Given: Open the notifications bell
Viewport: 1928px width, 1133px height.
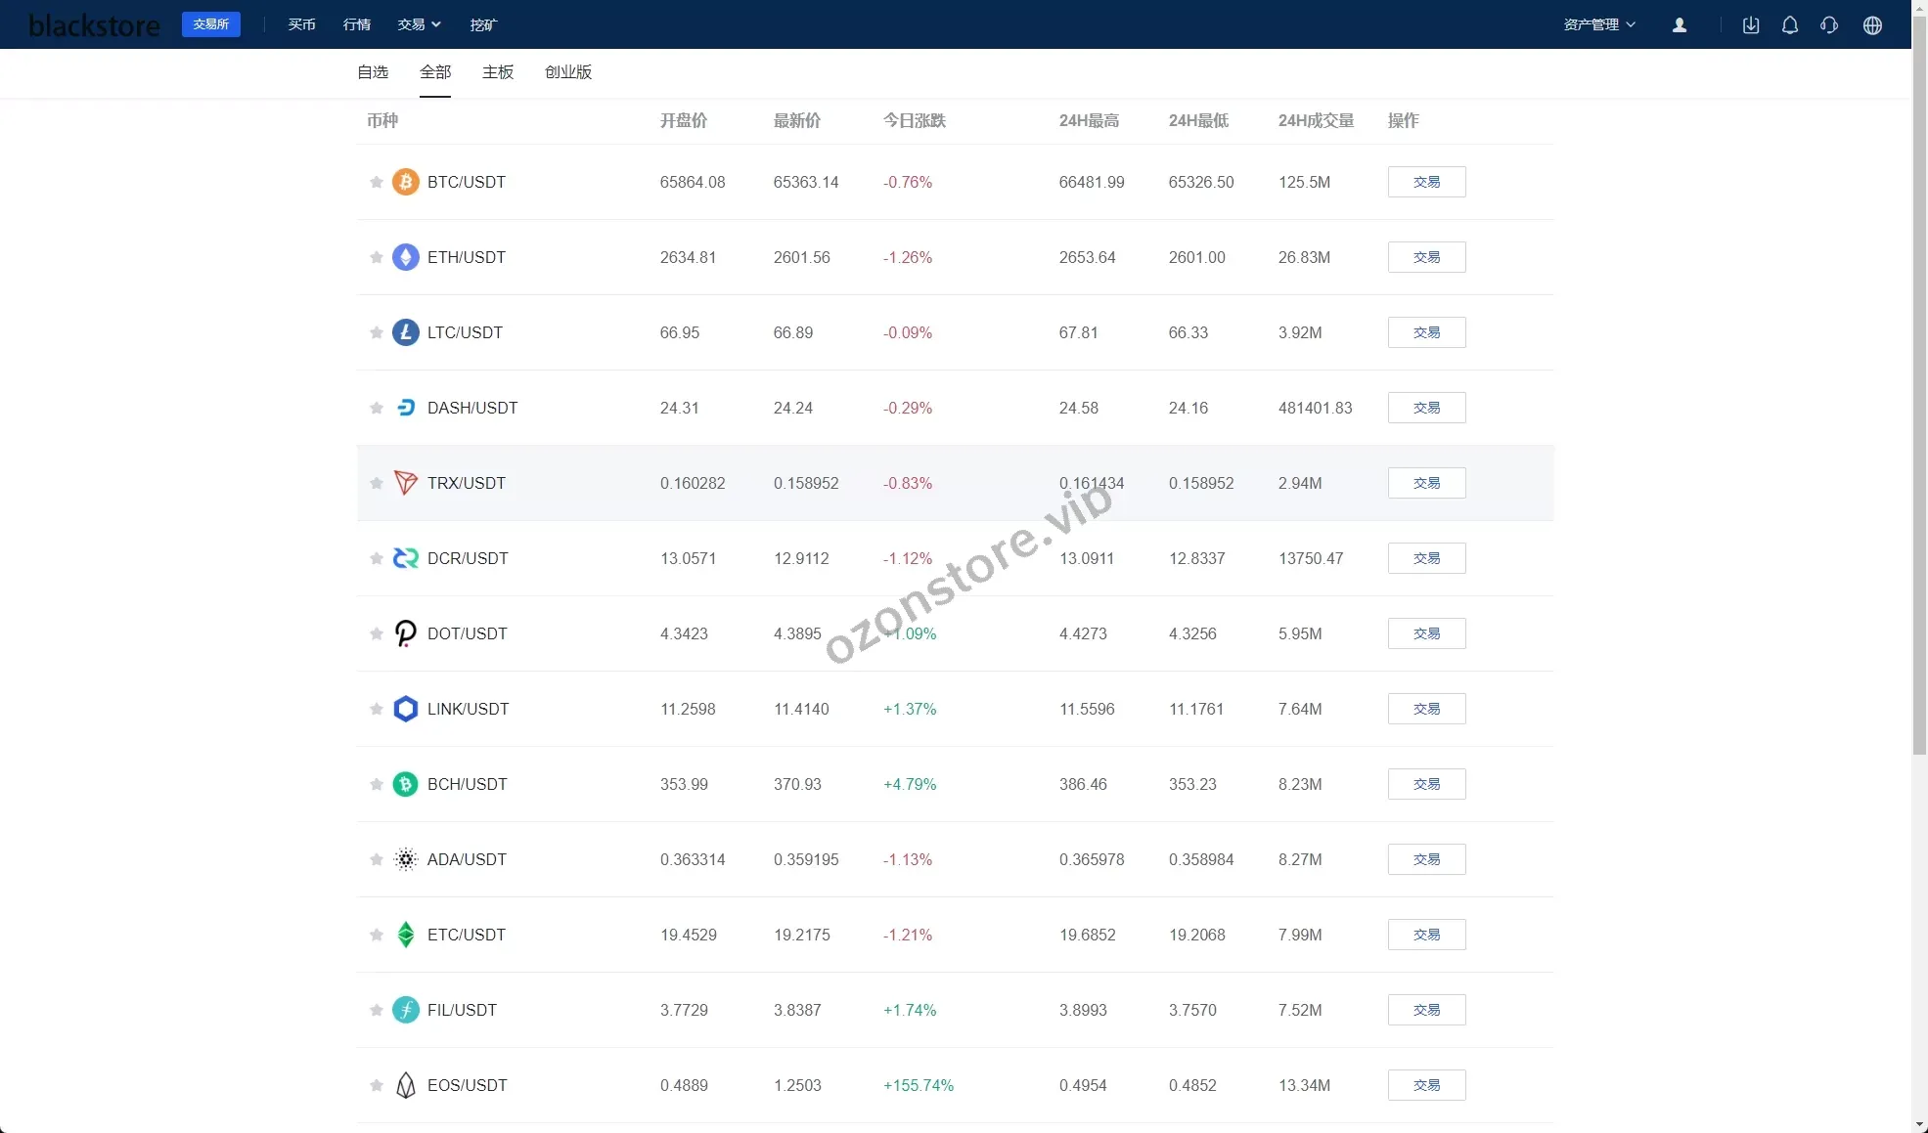Looking at the screenshot, I should point(1790,25).
